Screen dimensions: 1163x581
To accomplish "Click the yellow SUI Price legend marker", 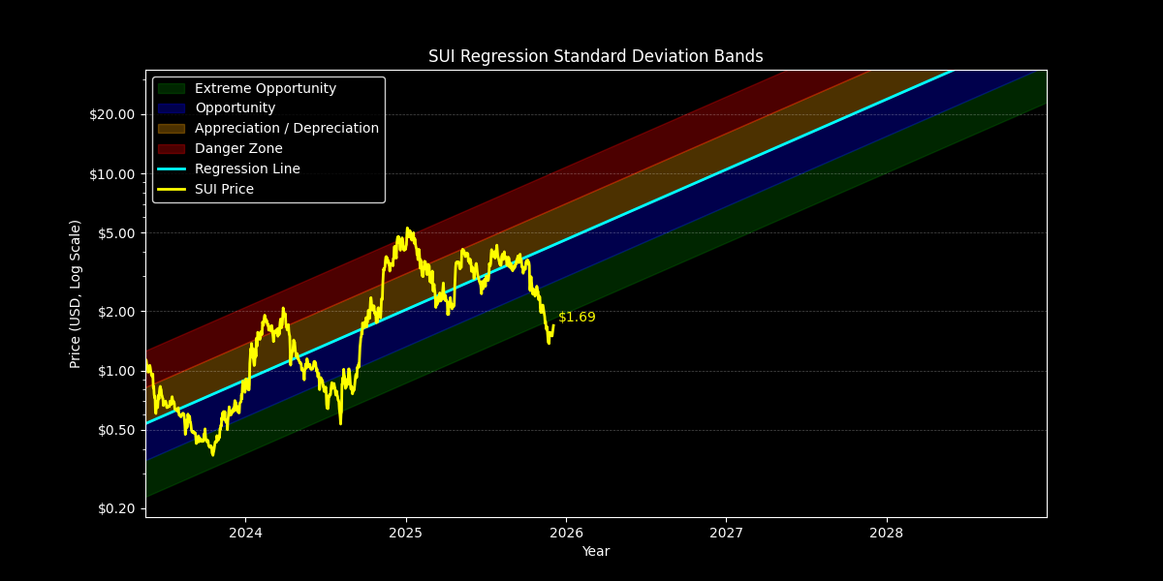I will 170,189.
